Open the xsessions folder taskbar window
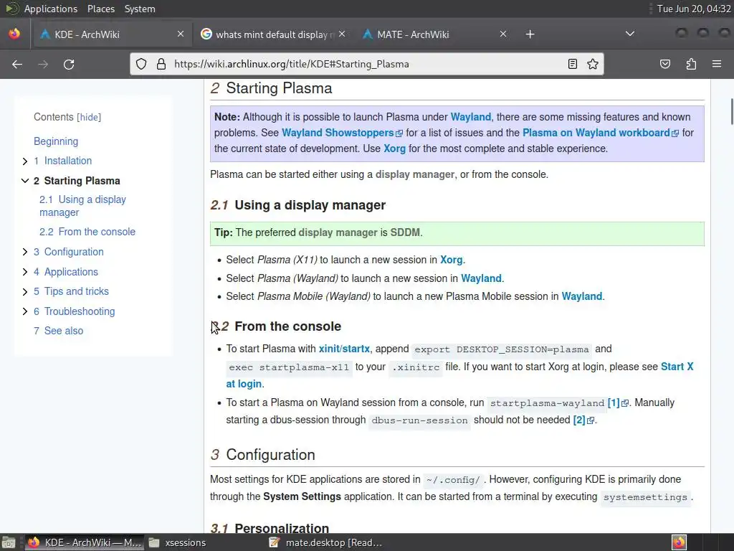734x551 pixels. point(178,542)
